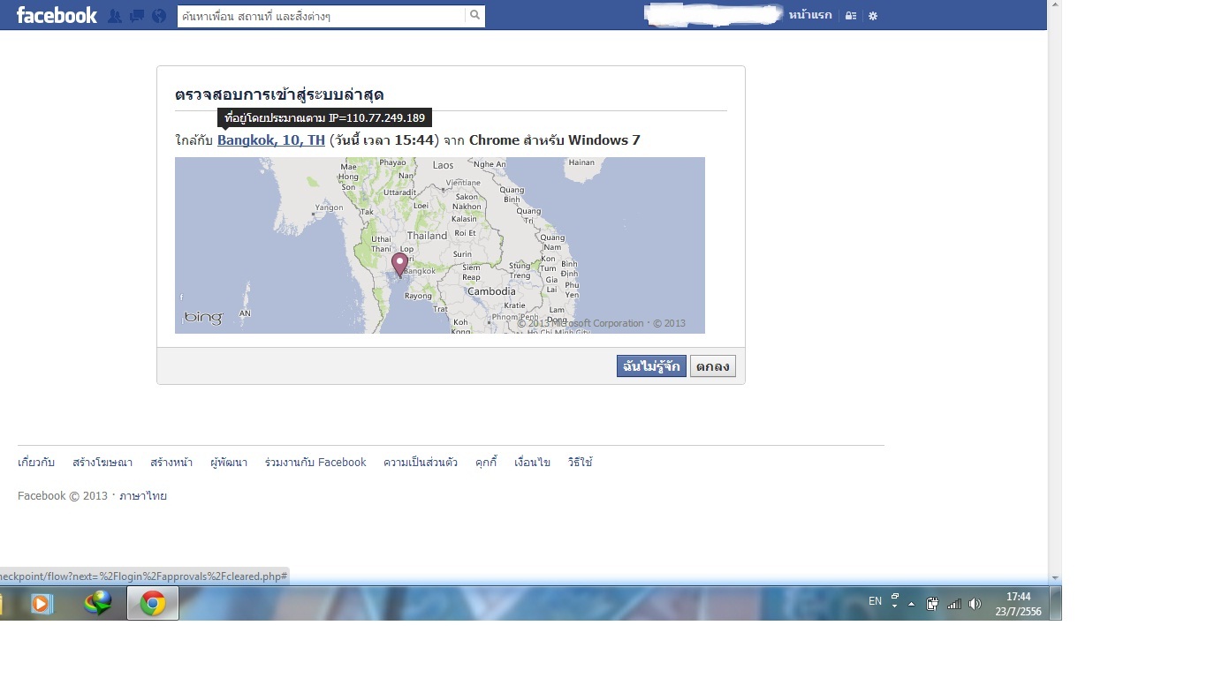
Task: Open the Bangkok, 10, TH link
Action: coord(271,140)
